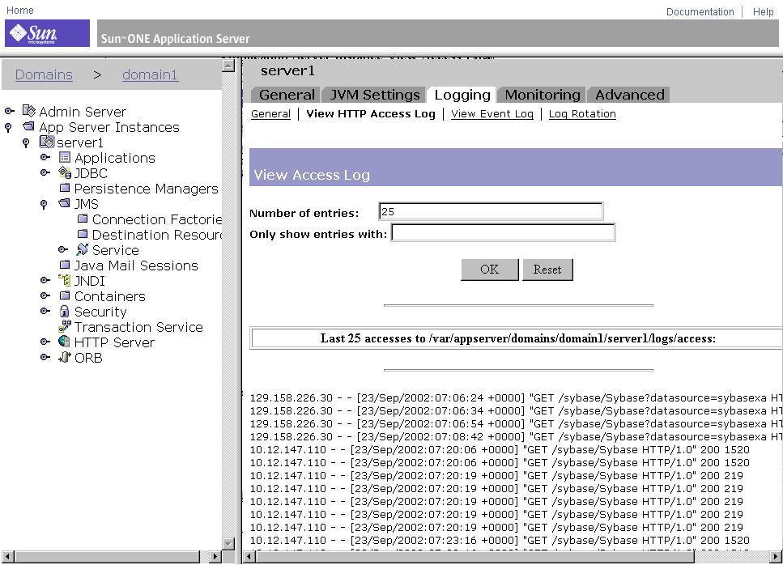Viewport: 783px width, 565px height.
Task: Click the Domains breadcrumb link
Action: click(44, 74)
